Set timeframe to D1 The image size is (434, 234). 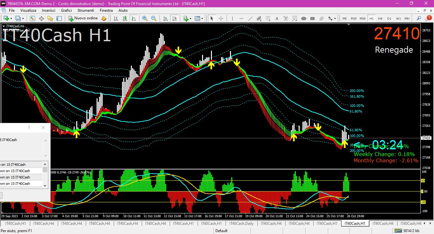coord(389,18)
